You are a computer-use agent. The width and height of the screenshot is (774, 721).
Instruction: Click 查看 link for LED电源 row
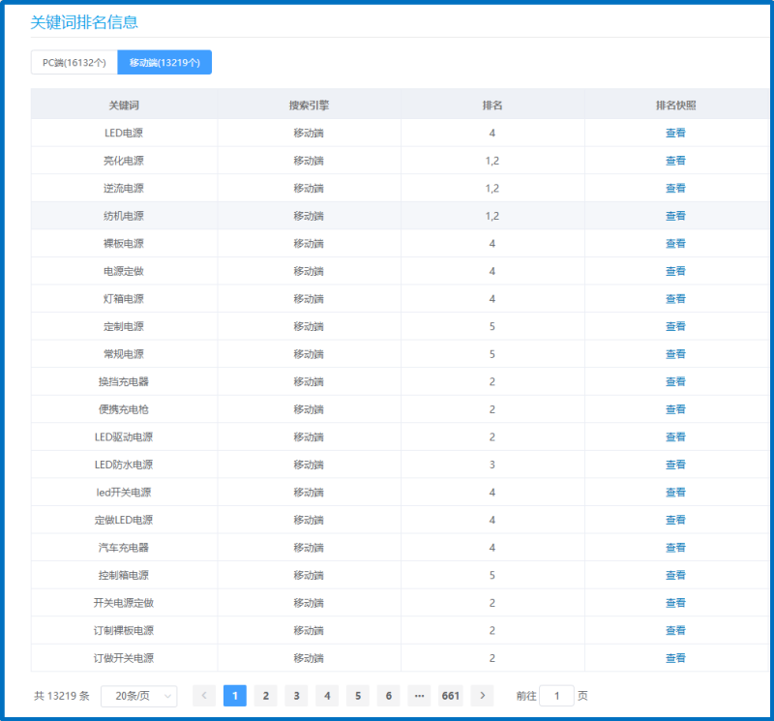pyautogui.click(x=675, y=133)
